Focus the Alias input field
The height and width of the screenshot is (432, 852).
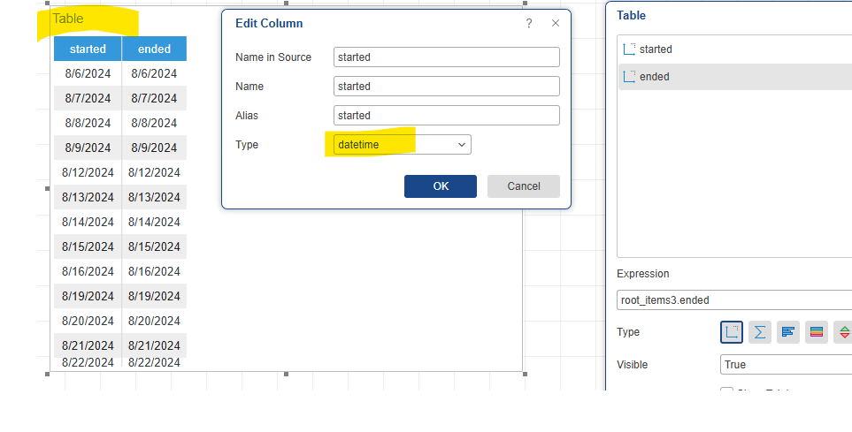(x=446, y=116)
